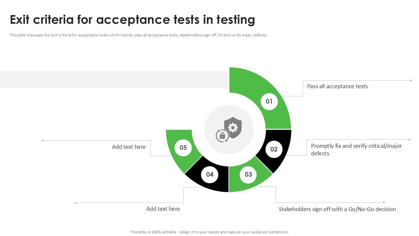
Task: Select the numbered circle 05
Action: coord(183,147)
